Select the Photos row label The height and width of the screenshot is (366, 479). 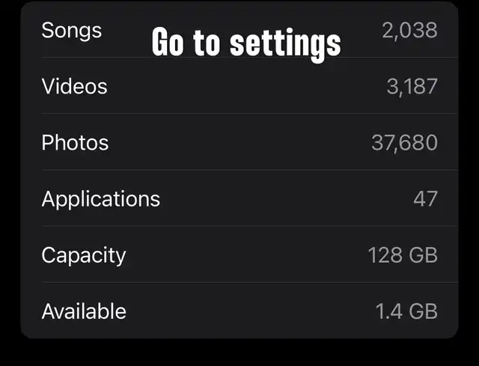click(x=75, y=143)
